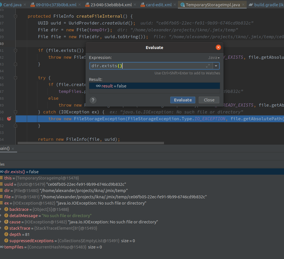Viewport: 284px width, 259px height.
Task: Open the Java language dropdown in the Evaluate dialog
Action: pyautogui.click(x=214, y=57)
